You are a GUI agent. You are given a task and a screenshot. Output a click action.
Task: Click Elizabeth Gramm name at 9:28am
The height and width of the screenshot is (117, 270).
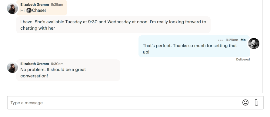tap(35, 5)
